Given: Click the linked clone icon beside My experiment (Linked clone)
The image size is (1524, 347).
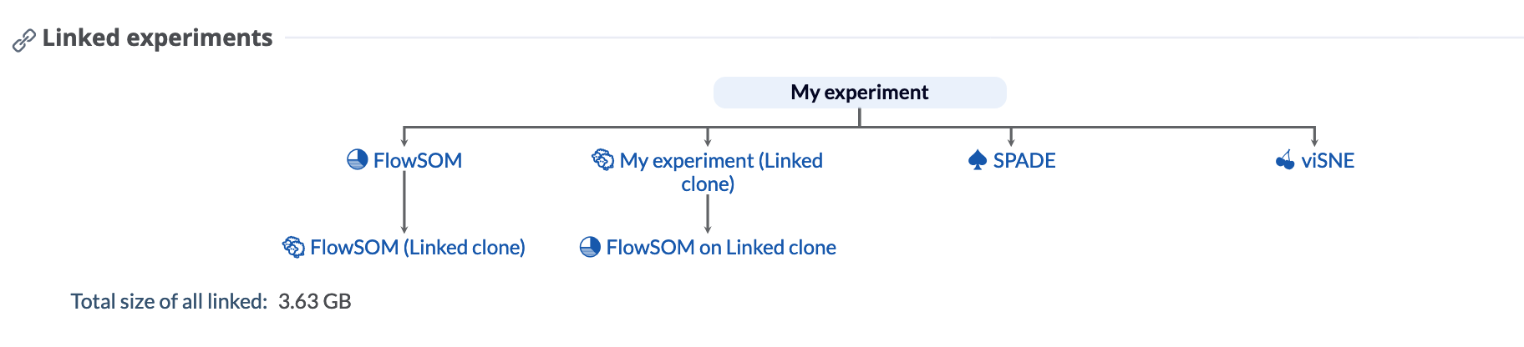Looking at the screenshot, I should [602, 159].
